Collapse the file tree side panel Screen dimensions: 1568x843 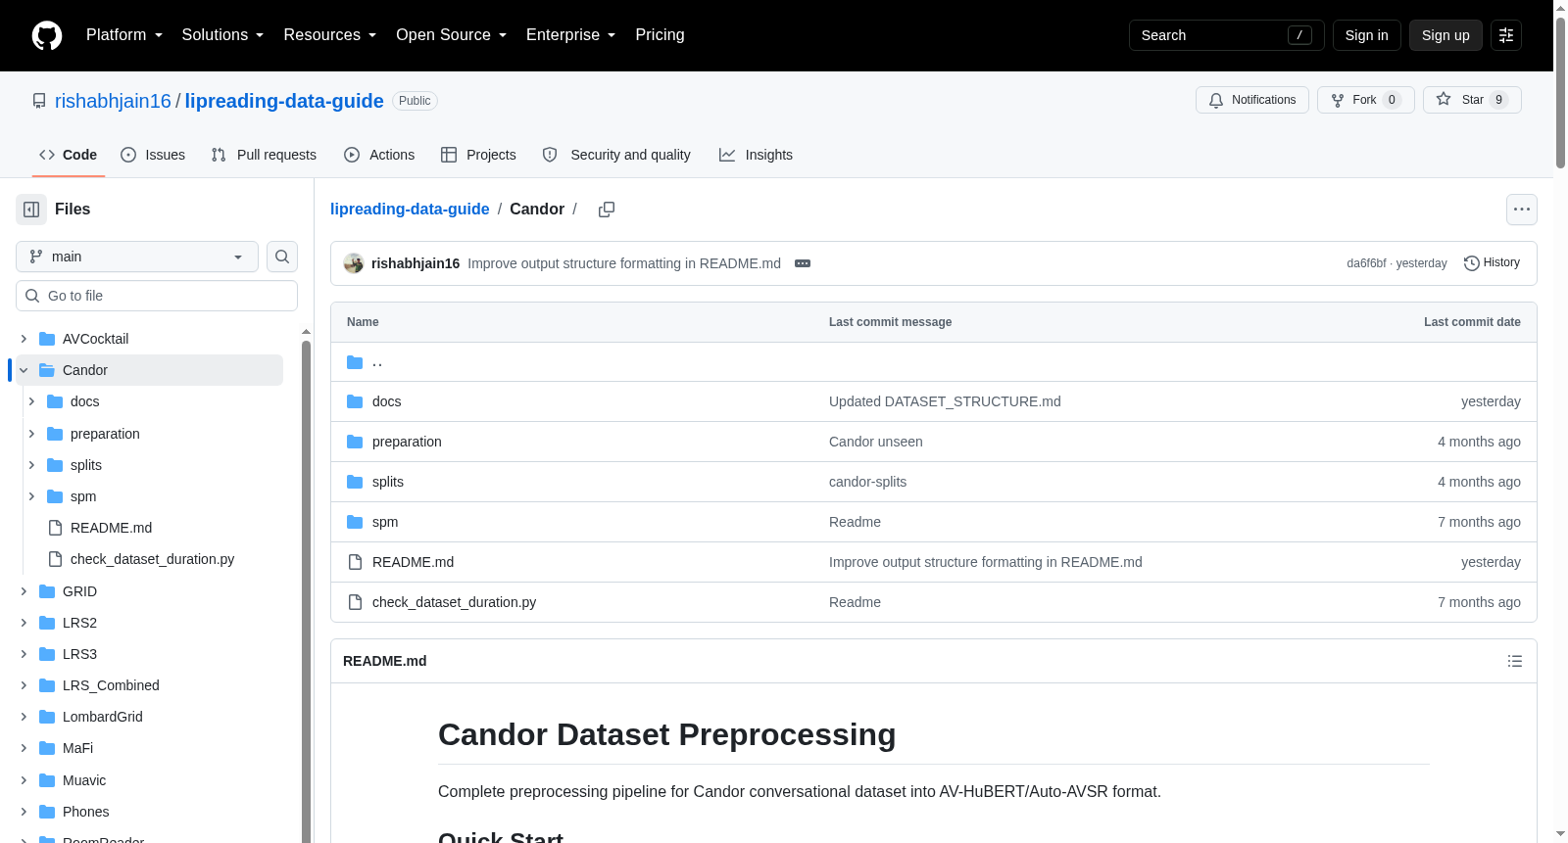coord(31,210)
